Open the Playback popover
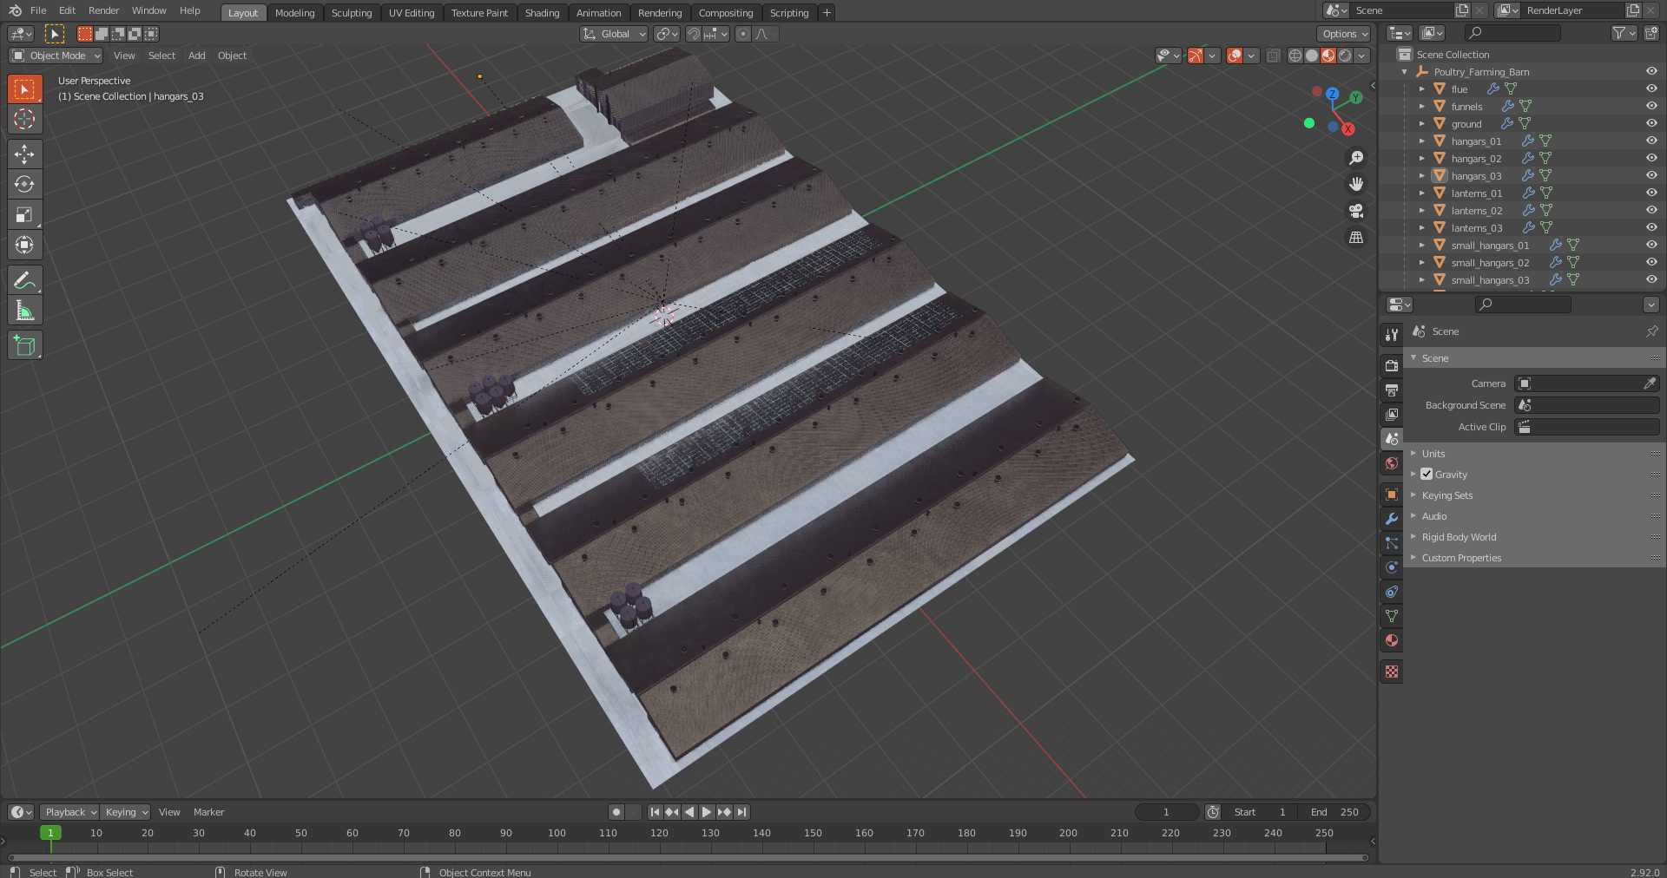The image size is (1667, 878). click(69, 812)
